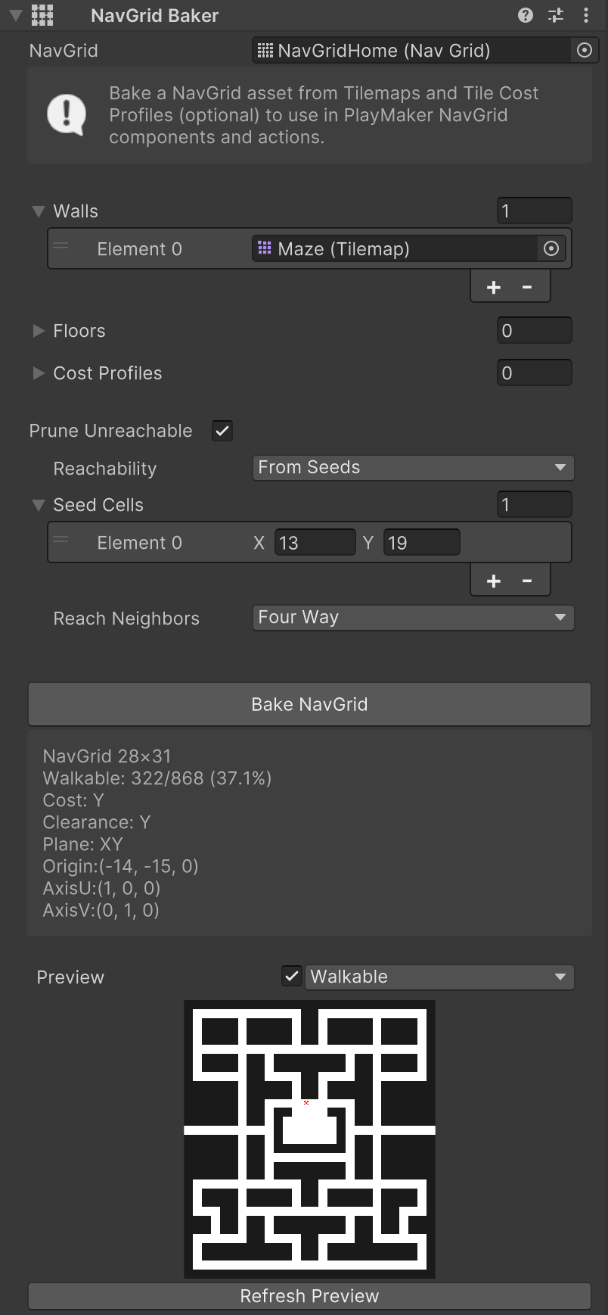
Task: Click the NavGrid Baker grid script icon
Action: pyautogui.click(x=42, y=15)
